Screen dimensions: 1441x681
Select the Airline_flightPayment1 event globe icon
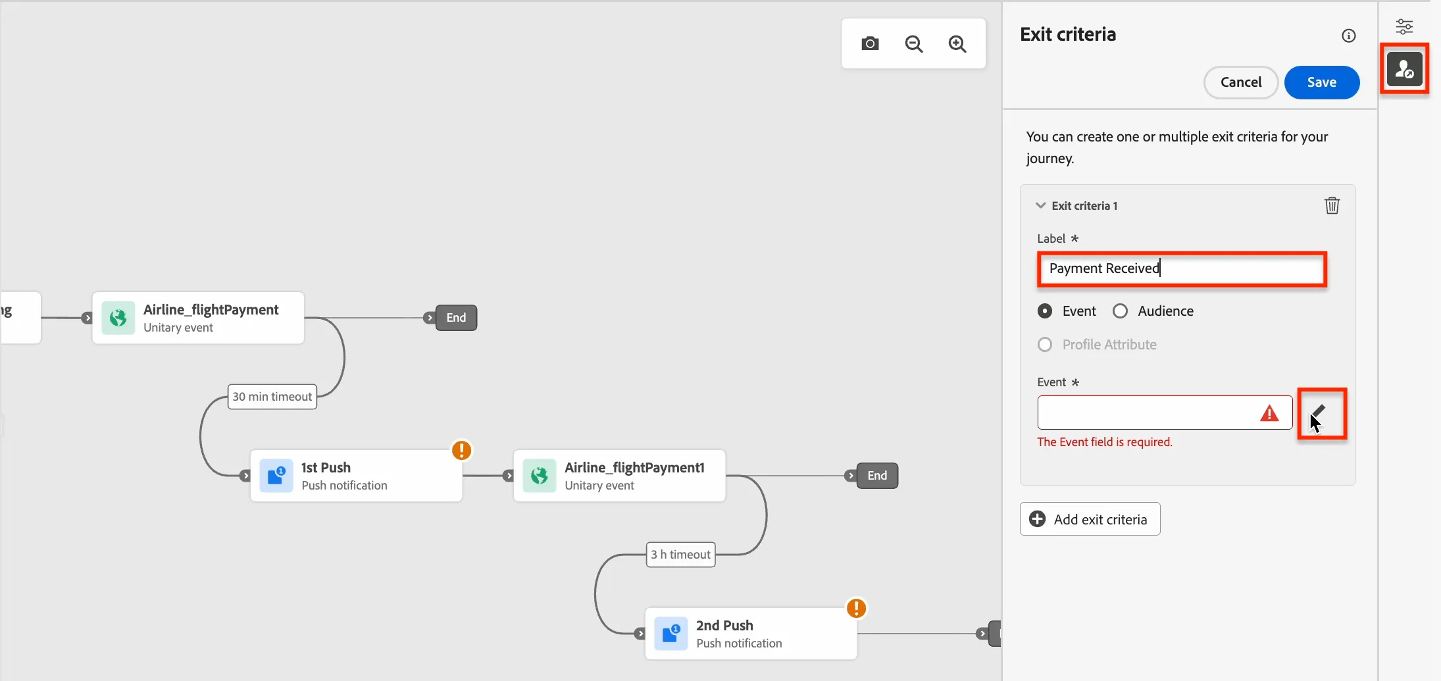[x=540, y=476]
